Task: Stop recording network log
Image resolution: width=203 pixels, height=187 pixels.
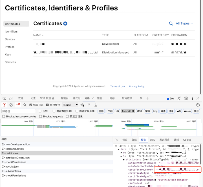Action: tap(5, 105)
